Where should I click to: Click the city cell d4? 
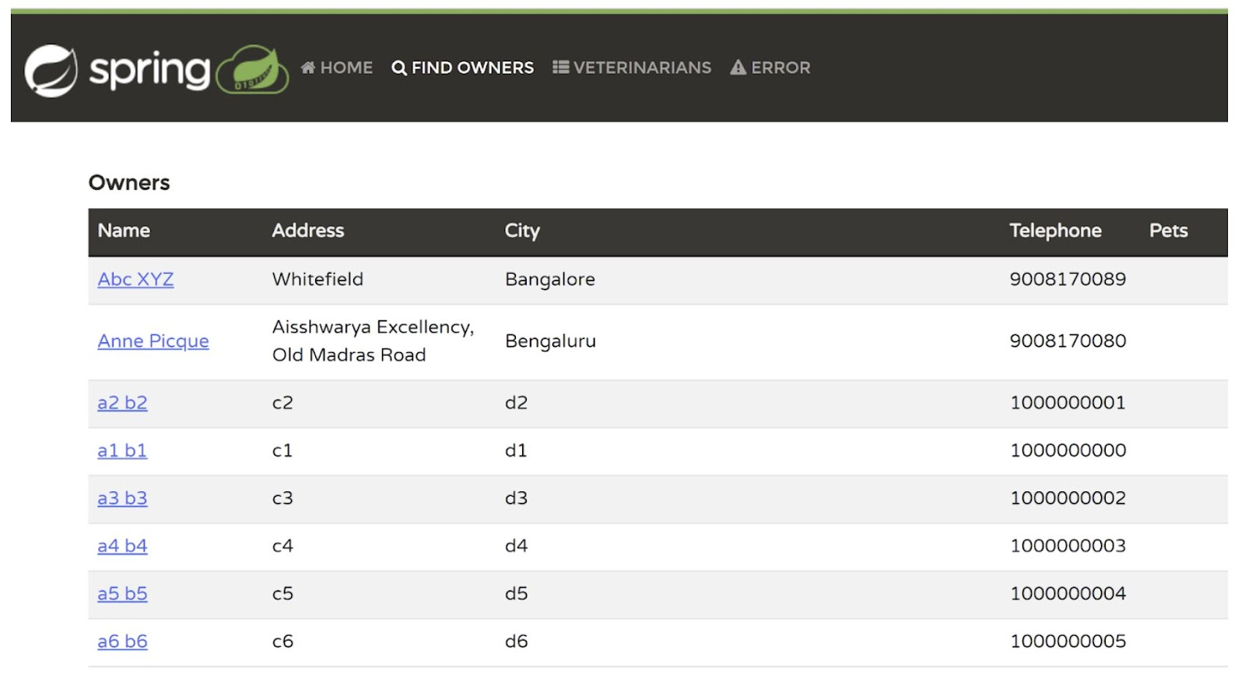tap(516, 546)
